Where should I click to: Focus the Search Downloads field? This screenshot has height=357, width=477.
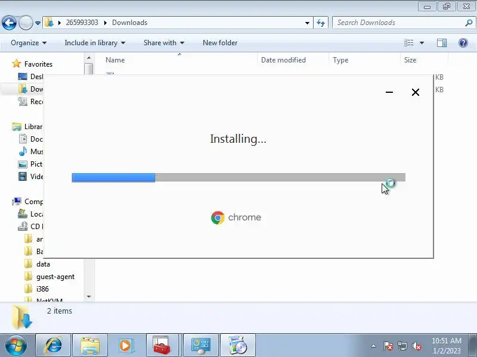[397, 23]
